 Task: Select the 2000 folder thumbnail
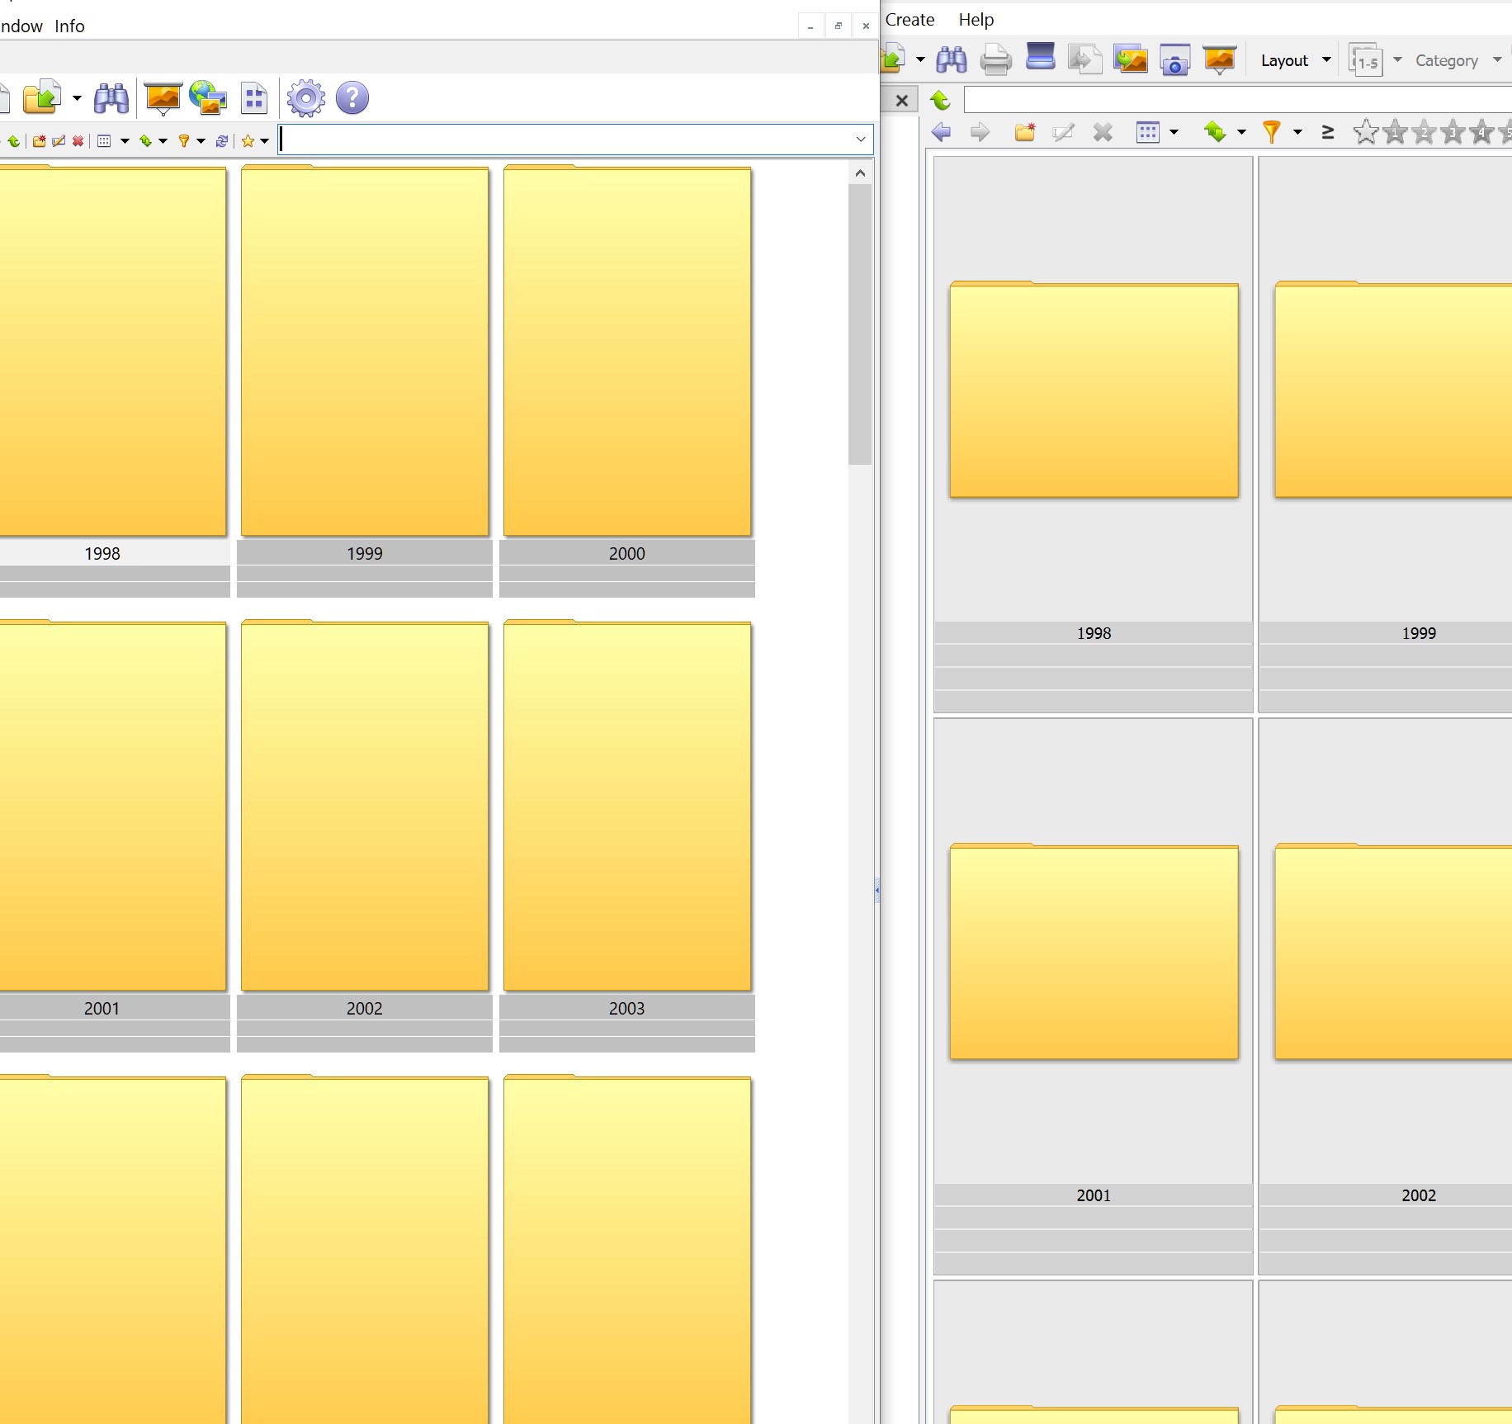coord(627,352)
